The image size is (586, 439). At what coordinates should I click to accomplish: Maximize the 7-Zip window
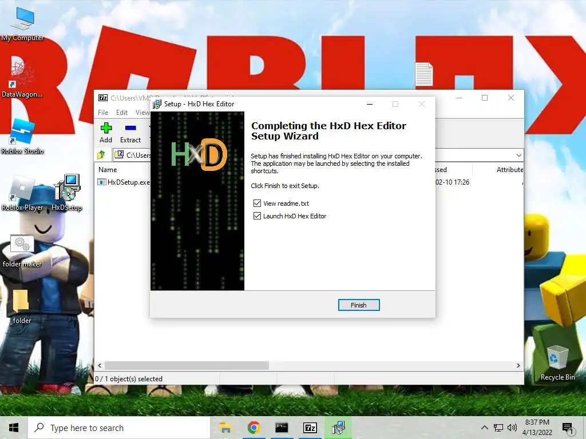[485, 98]
